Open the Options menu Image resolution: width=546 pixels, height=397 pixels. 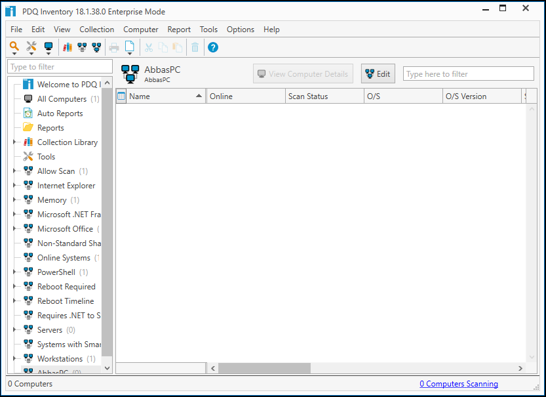tap(241, 30)
